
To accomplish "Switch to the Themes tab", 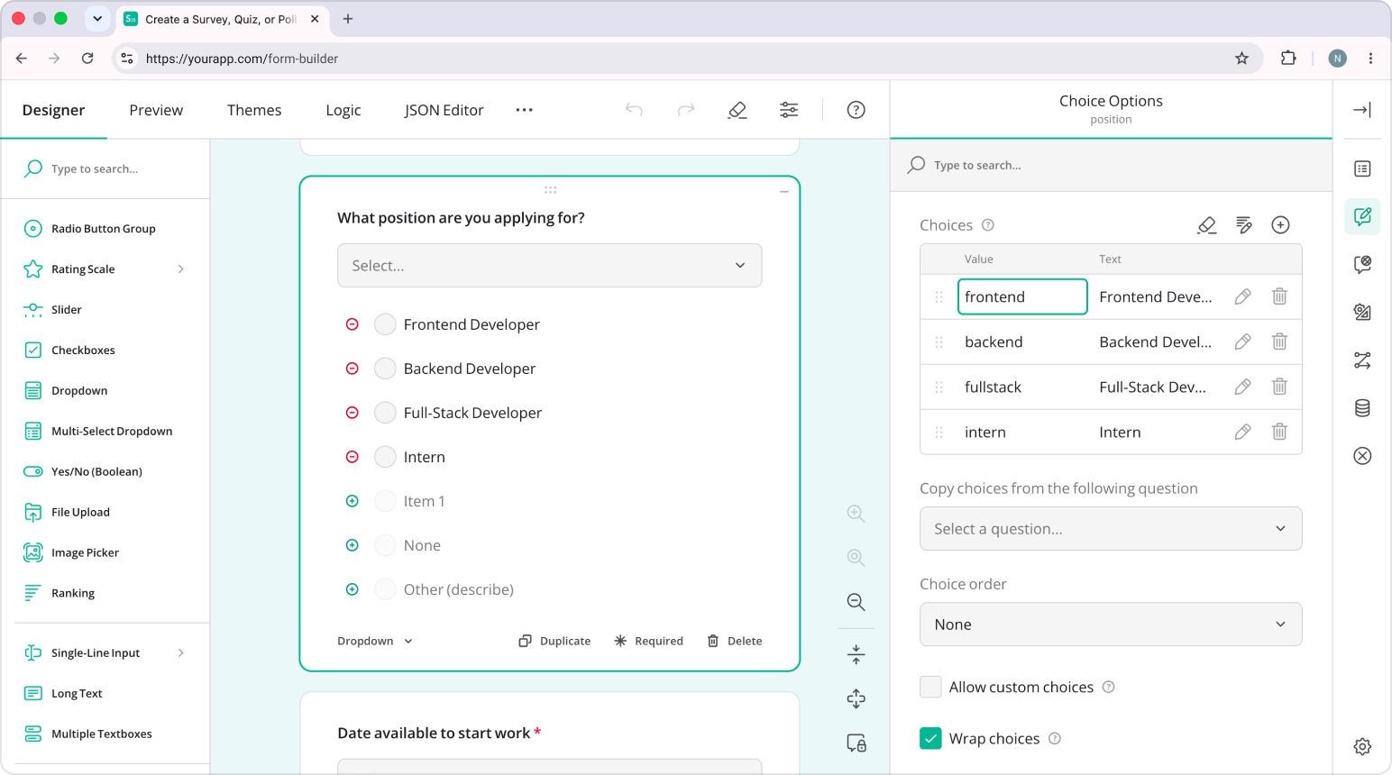I will tap(254, 110).
